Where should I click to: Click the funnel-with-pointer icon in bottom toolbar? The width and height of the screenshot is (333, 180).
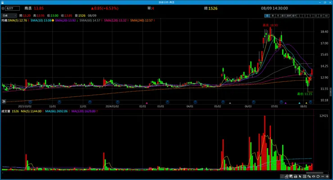click(309, 176)
